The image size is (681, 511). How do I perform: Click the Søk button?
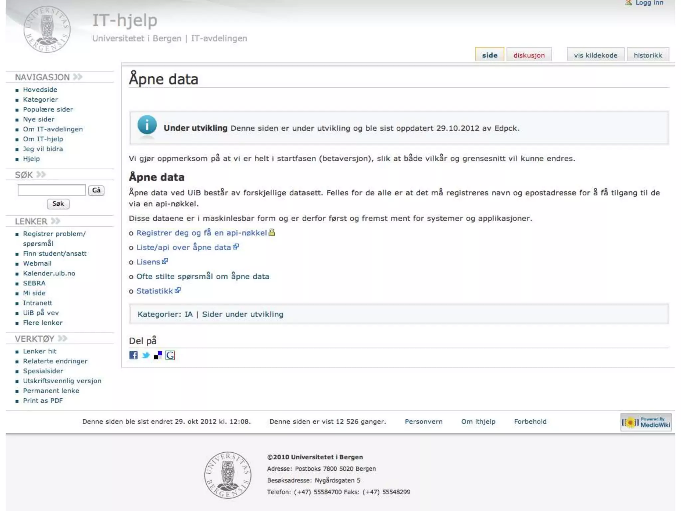point(58,204)
